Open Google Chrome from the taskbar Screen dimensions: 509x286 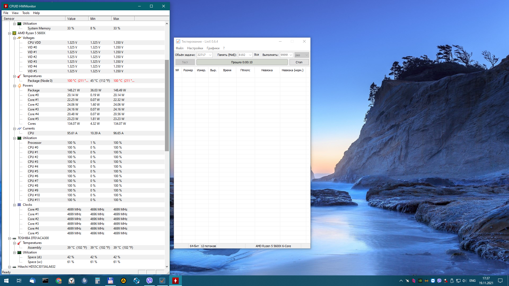click(x=59, y=281)
